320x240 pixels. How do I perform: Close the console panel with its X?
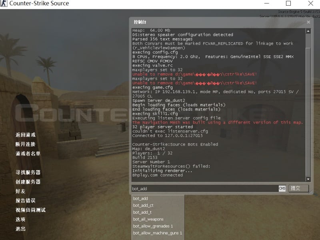(308, 22)
